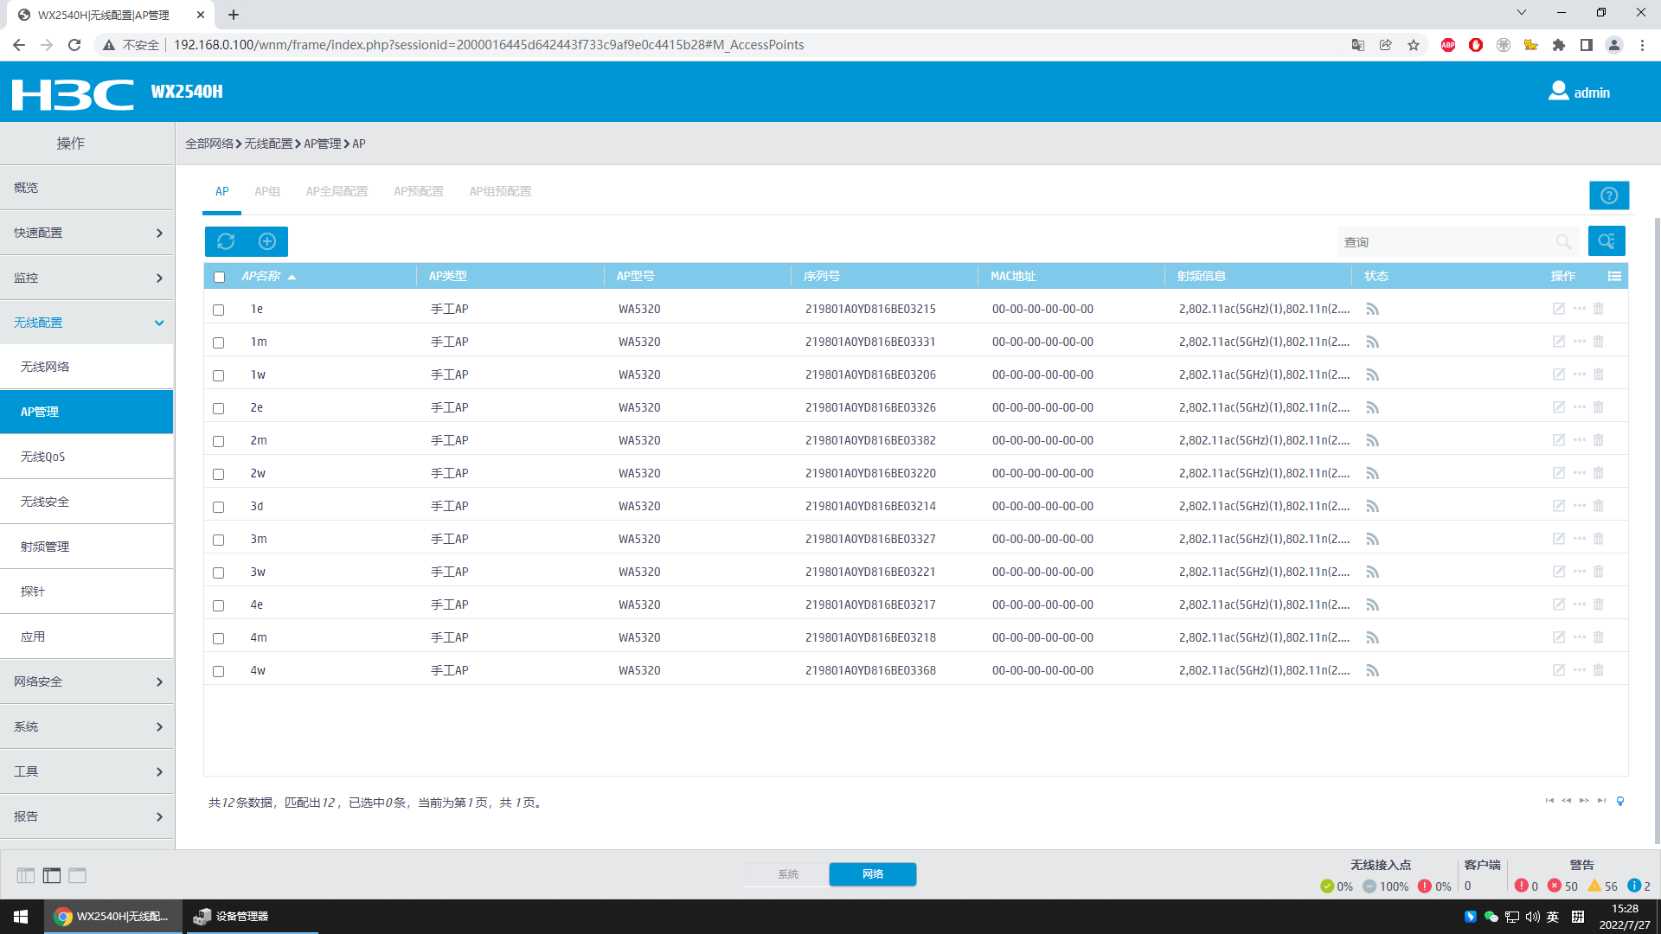Switch to the AP组 tab
The height and width of the screenshot is (934, 1661).
click(x=266, y=191)
